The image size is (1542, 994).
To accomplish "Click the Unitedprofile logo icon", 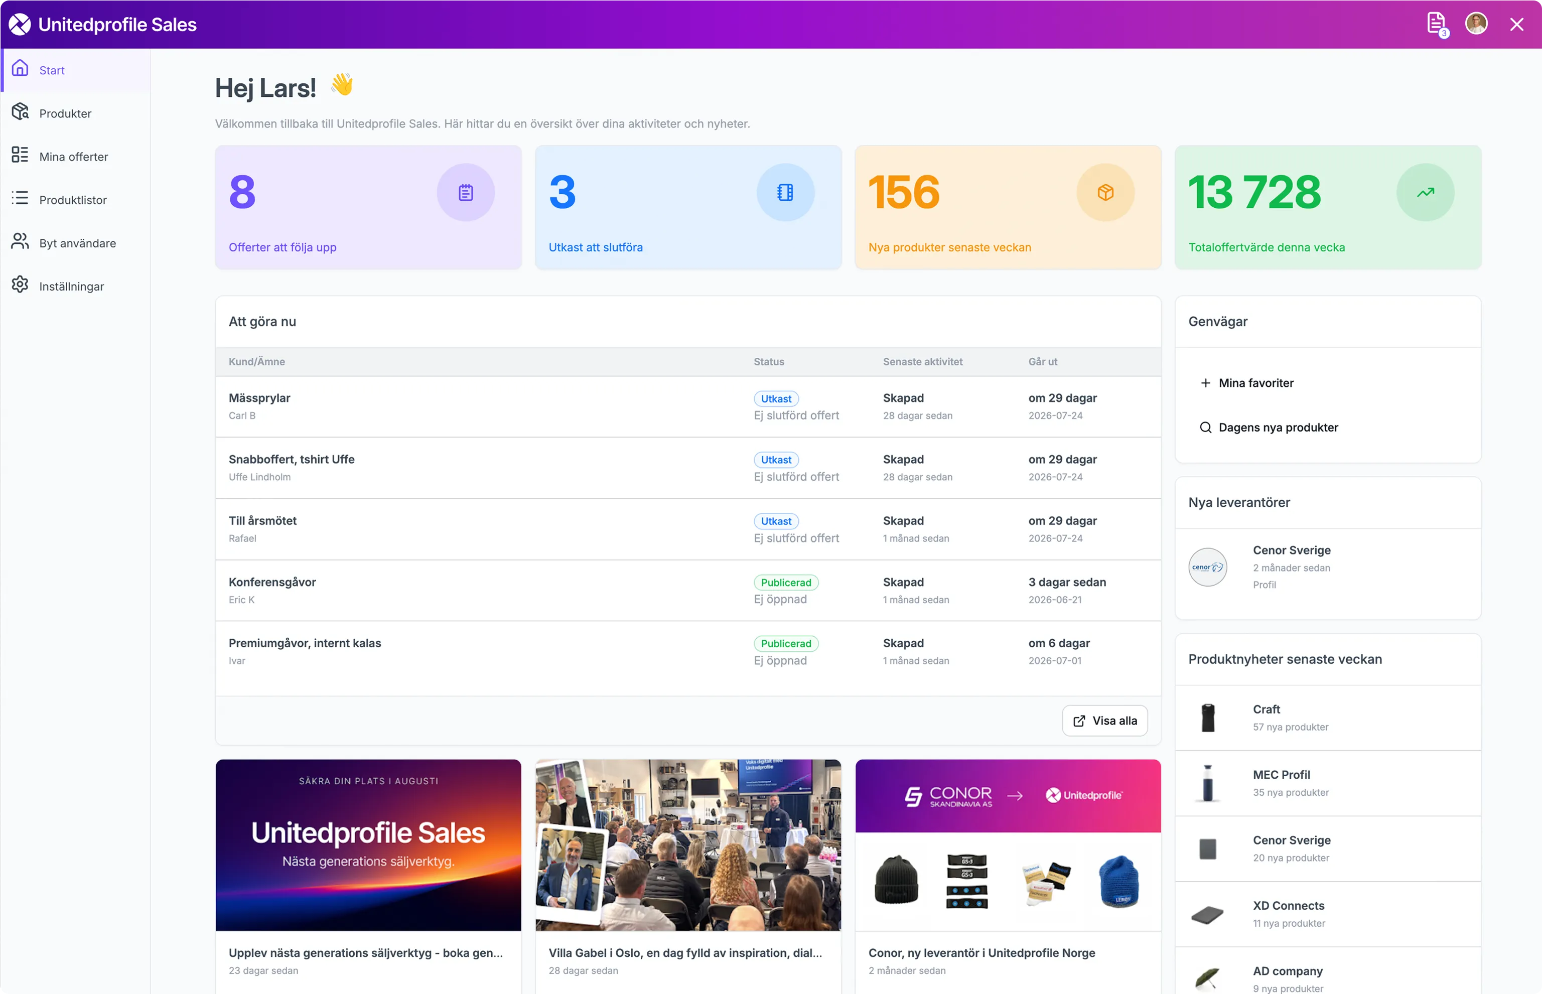I will 20,25.
